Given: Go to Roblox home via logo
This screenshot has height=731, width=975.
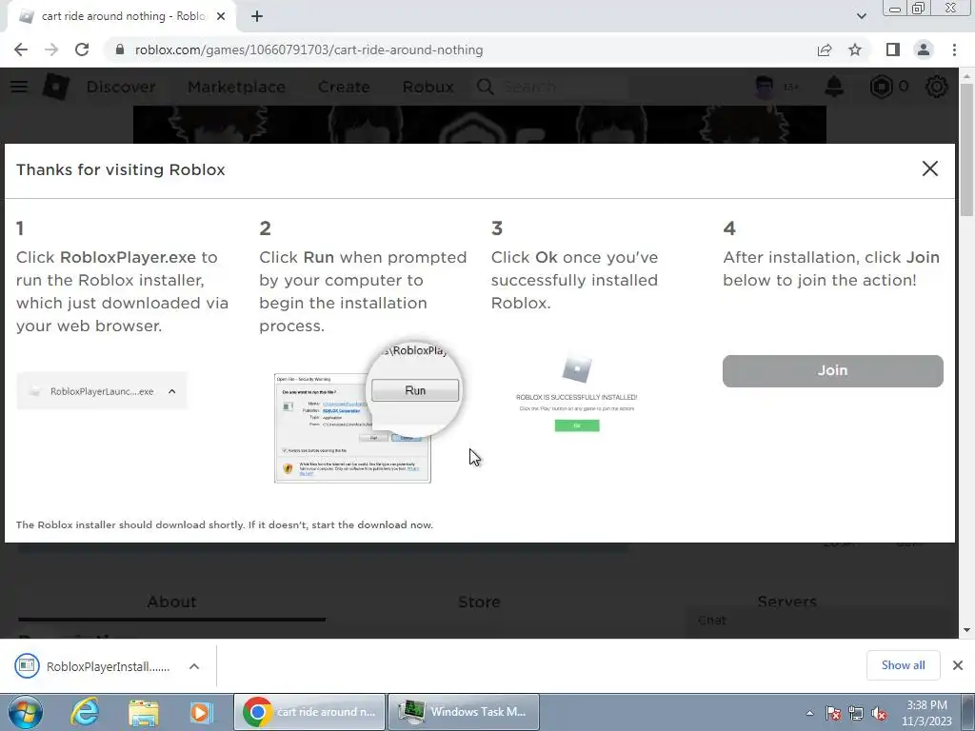Looking at the screenshot, I should [x=55, y=87].
